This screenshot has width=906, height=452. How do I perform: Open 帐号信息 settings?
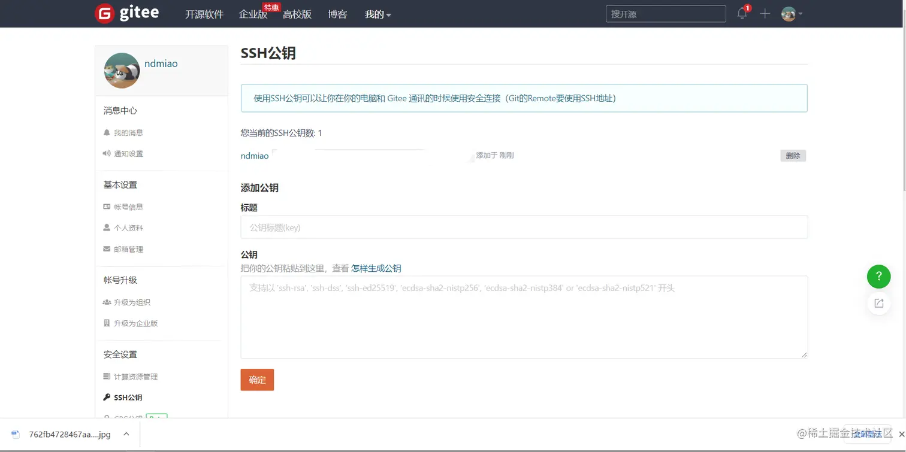tap(128, 207)
